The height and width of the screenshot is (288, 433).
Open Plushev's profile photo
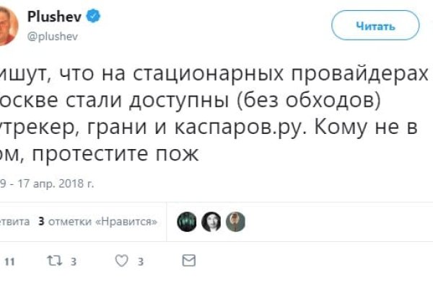(x=9, y=22)
